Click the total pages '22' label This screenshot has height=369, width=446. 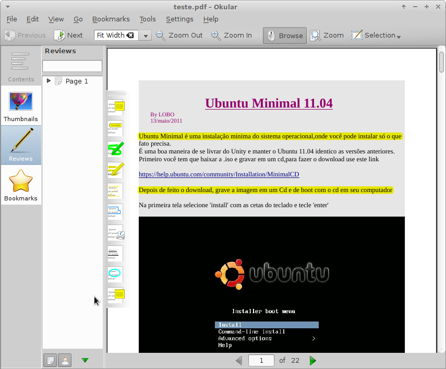(x=295, y=361)
